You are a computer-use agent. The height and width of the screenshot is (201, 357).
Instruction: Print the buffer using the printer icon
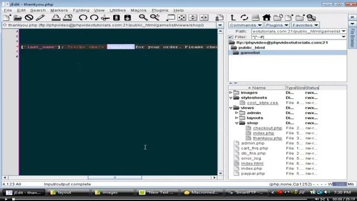click(x=56, y=17)
